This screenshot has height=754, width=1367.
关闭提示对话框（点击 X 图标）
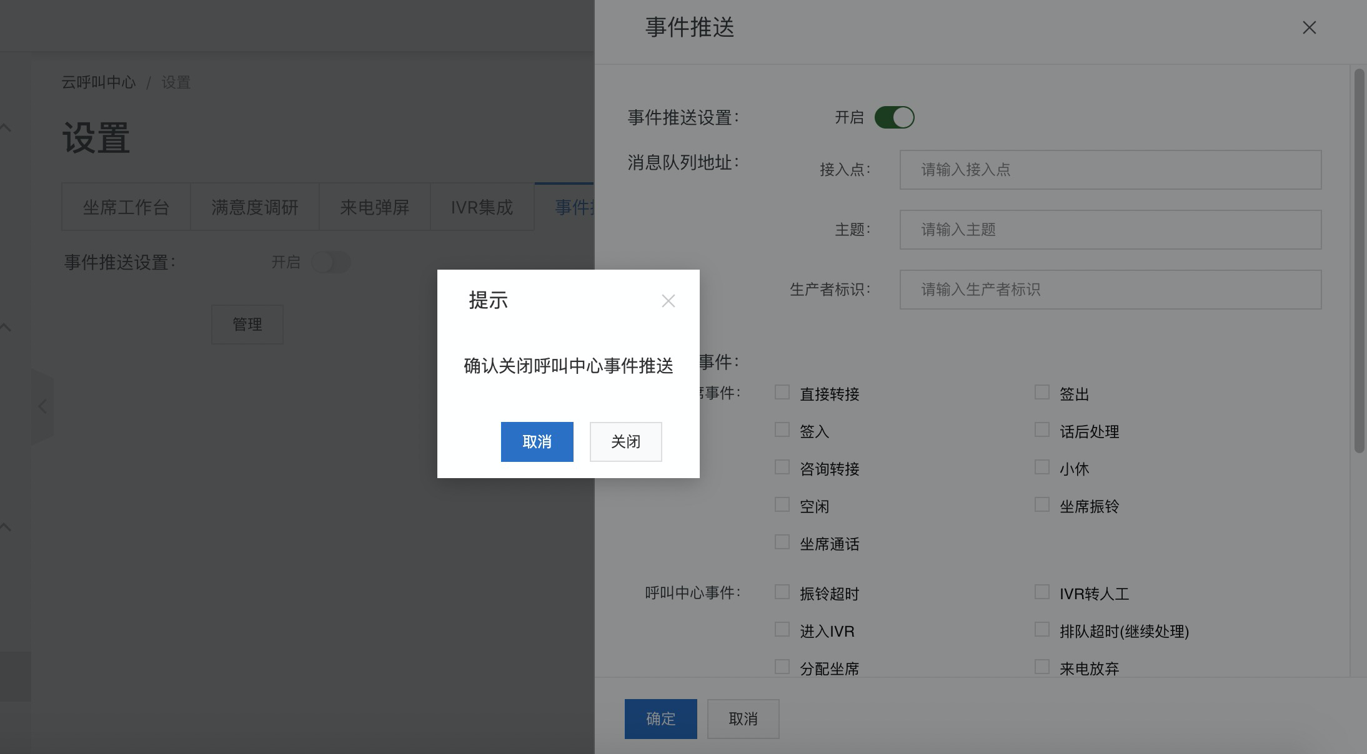pos(668,301)
